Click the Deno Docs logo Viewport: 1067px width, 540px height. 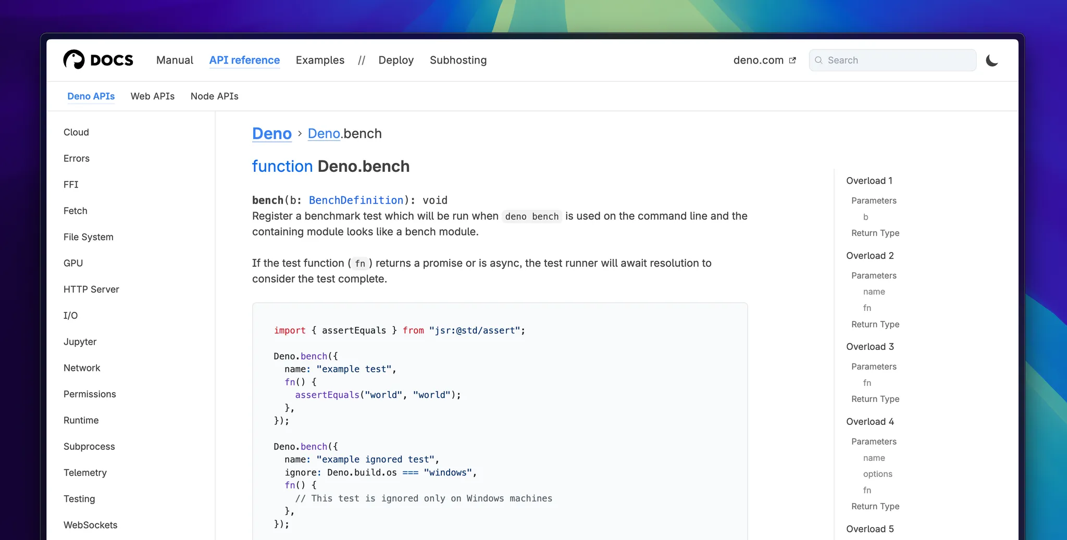click(x=97, y=60)
